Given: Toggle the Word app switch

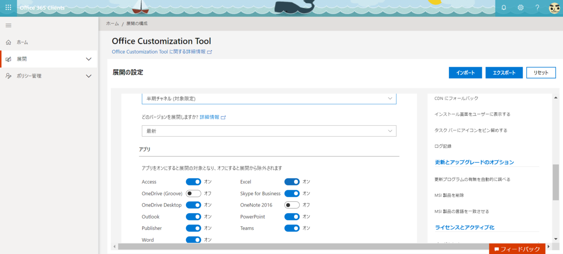Looking at the screenshot, I should (x=193, y=240).
